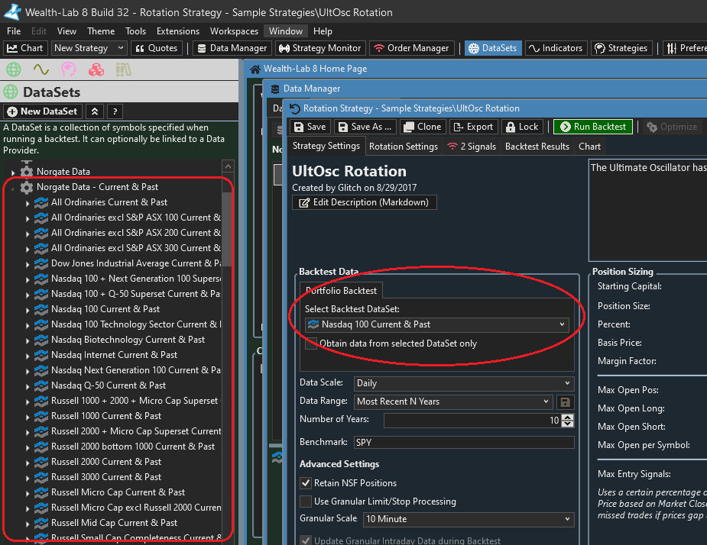Open Preferences from the main toolbar
The height and width of the screenshot is (545, 707).
[x=686, y=48]
